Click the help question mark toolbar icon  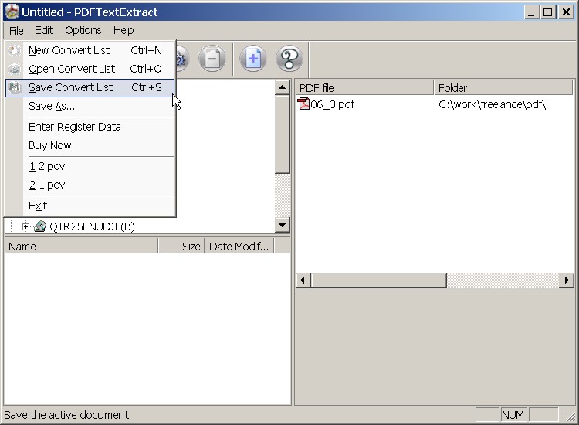pos(289,59)
